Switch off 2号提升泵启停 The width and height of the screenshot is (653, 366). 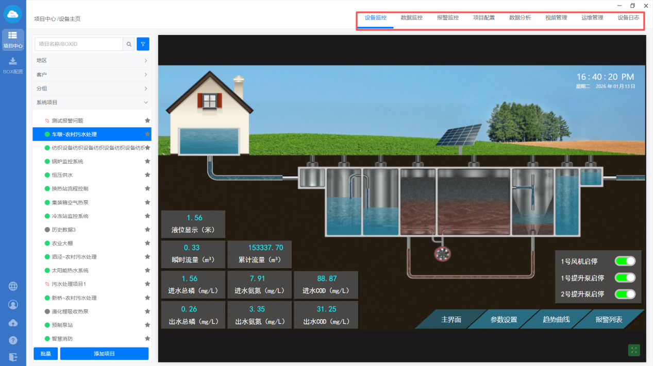(x=625, y=294)
